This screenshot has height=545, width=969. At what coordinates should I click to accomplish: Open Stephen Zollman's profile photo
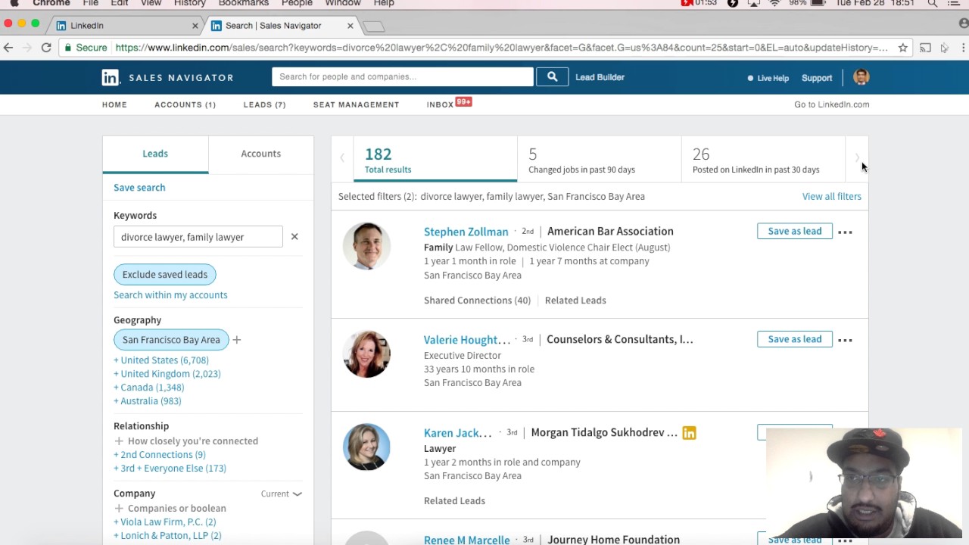(x=366, y=246)
